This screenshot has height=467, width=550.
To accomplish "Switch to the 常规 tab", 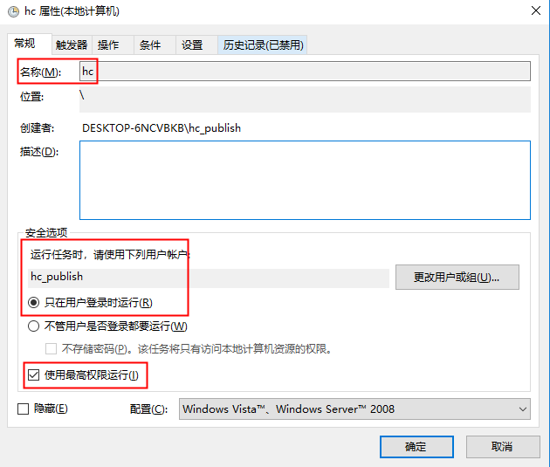I will coord(25,44).
